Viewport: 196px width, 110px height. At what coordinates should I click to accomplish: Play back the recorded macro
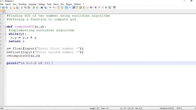[103, 7]
